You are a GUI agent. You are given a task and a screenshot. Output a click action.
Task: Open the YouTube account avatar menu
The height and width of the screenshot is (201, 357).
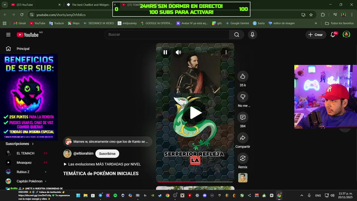click(x=346, y=35)
